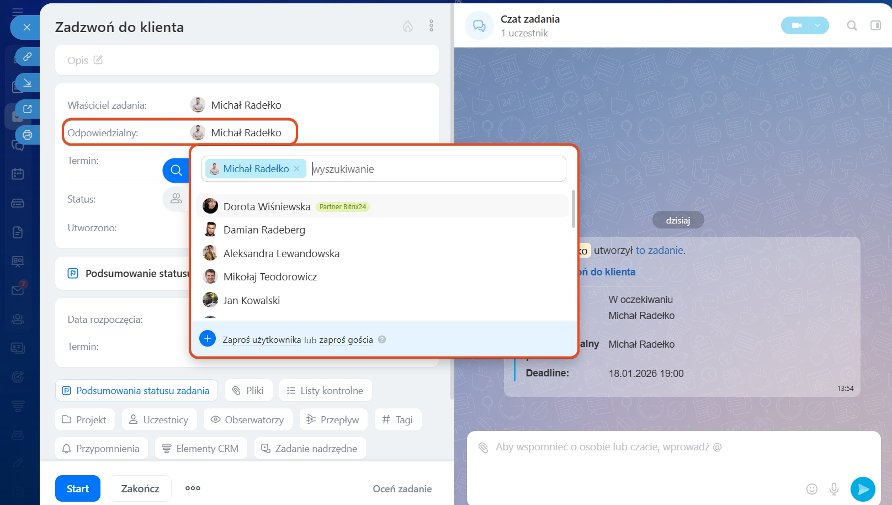This screenshot has width=892, height=505.
Task: Edit the Opis description field
Action: [x=247, y=60]
